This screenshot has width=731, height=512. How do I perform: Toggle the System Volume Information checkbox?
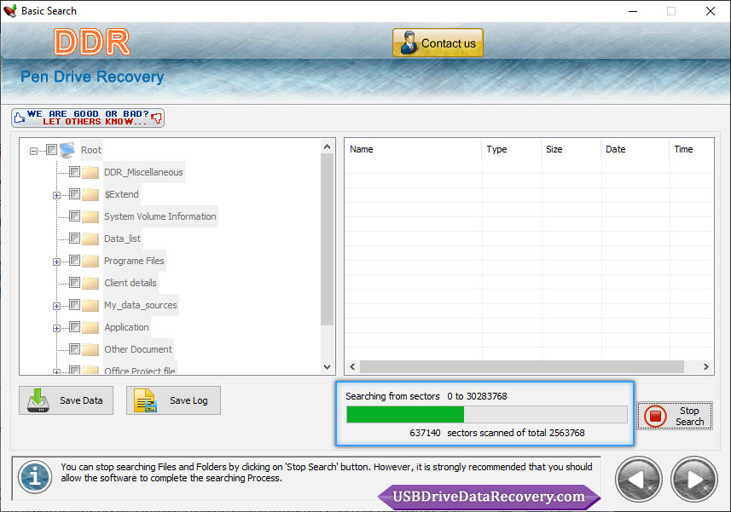(74, 216)
